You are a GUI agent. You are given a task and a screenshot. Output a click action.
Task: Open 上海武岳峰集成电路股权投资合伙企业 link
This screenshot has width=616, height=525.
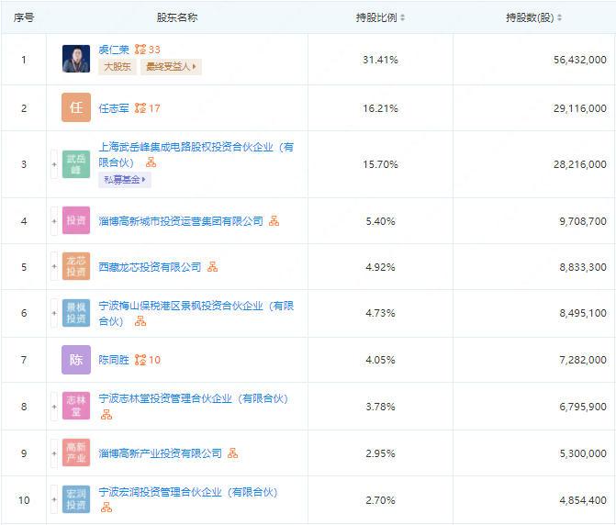coord(196,155)
